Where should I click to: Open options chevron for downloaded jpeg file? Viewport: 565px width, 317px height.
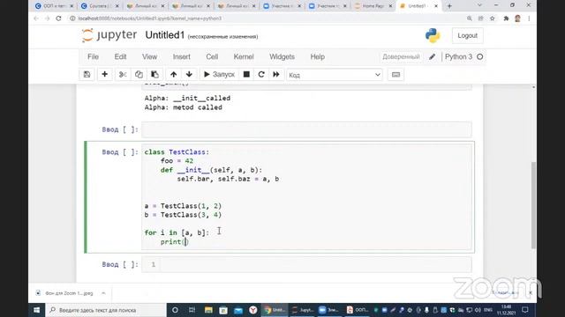coord(103,293)
